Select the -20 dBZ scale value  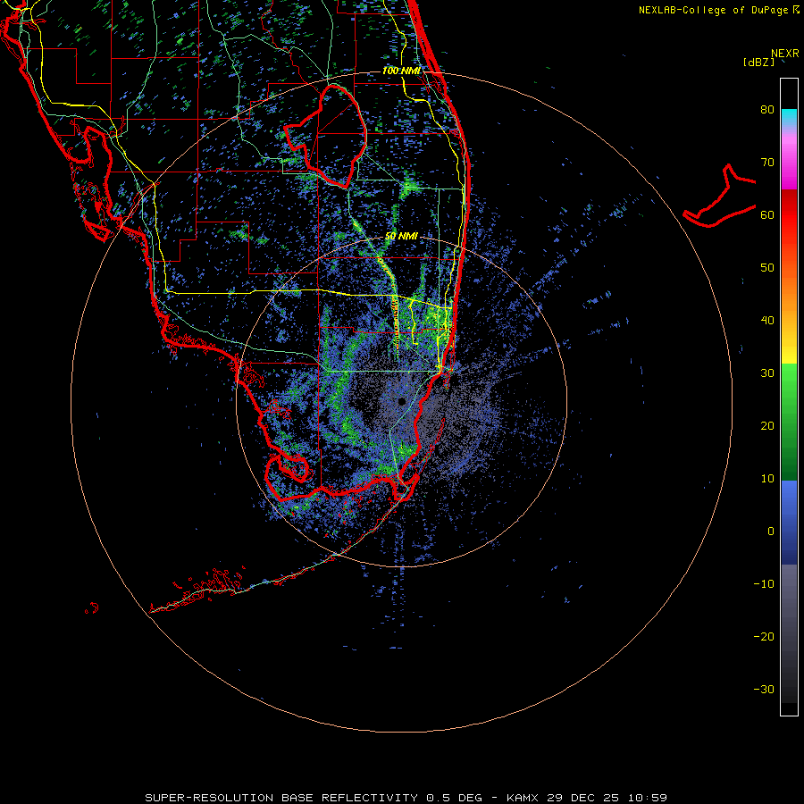[x=764, y=637]
